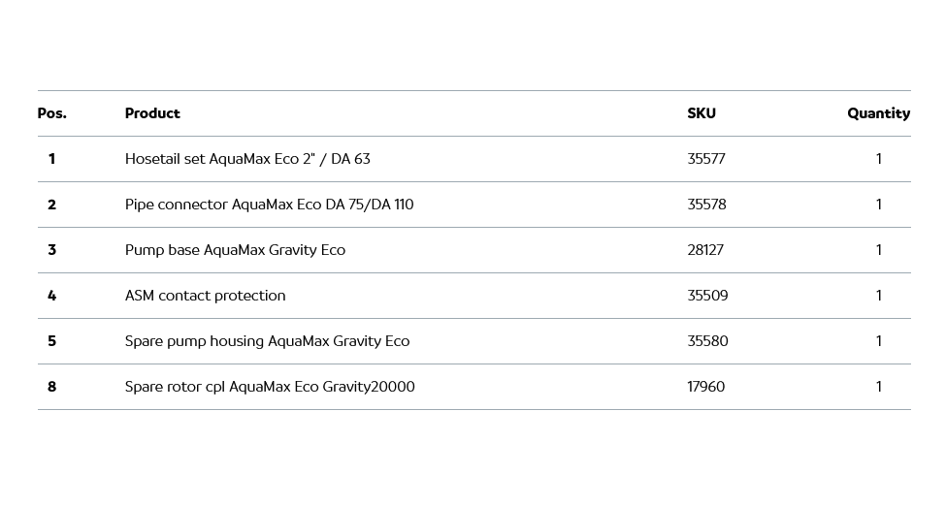Select SKU 35509 cell
The width and height of the screenshot is (946, 506).
click(x=707, y=296)
